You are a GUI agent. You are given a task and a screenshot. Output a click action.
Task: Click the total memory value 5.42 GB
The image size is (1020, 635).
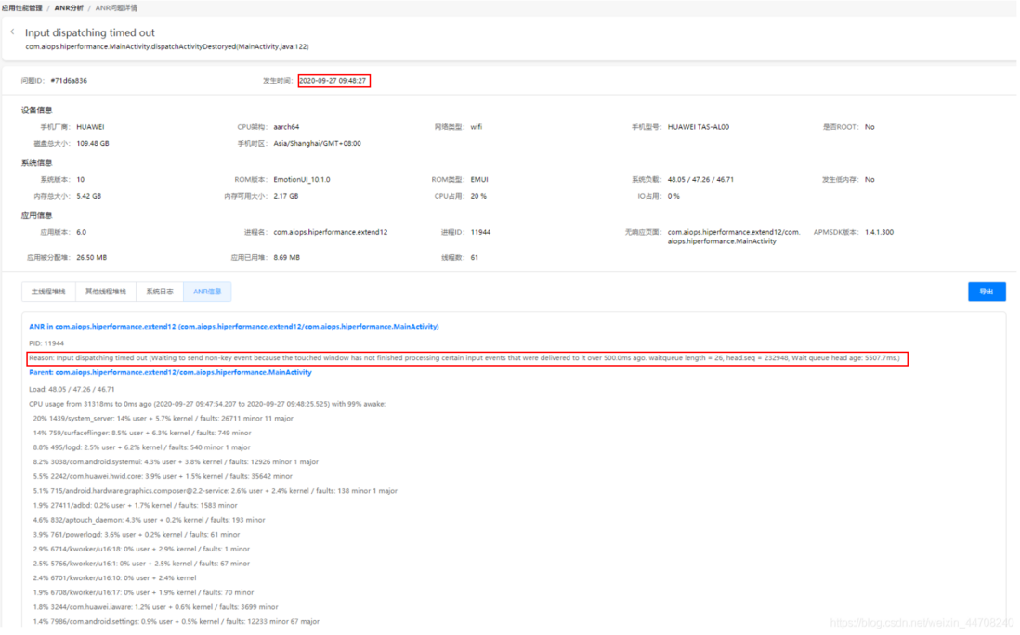tap(89, 196)
